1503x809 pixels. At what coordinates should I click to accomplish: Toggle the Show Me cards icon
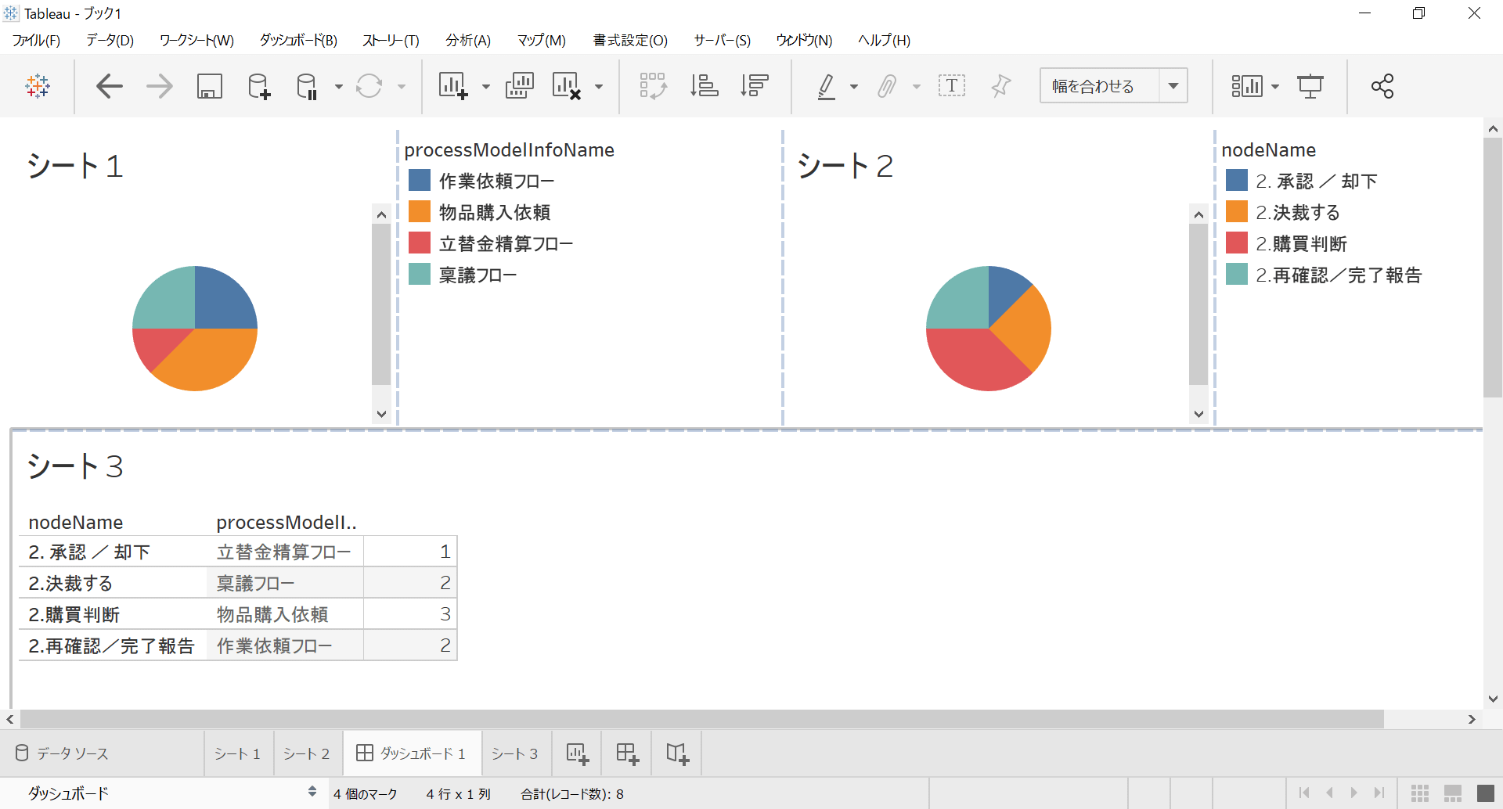(x=1247, y=86)
